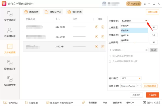Click 大小 column header
Screen dimensions: 162x106
pyautogui.click(x=58, y=19)
